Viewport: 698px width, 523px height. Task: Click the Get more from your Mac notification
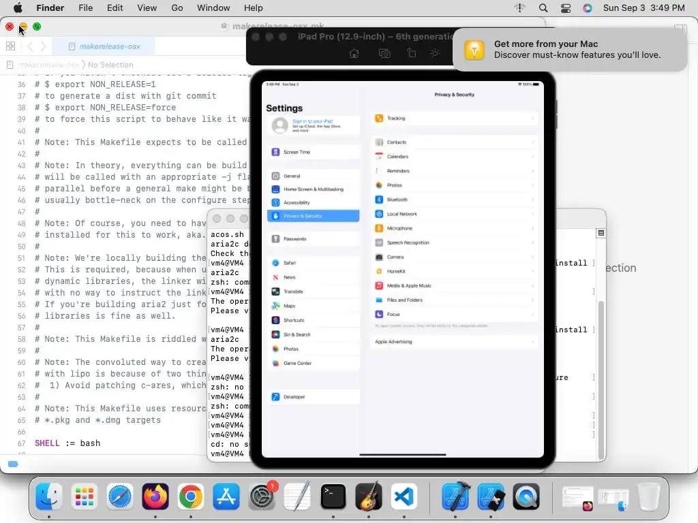coord(570,49)
